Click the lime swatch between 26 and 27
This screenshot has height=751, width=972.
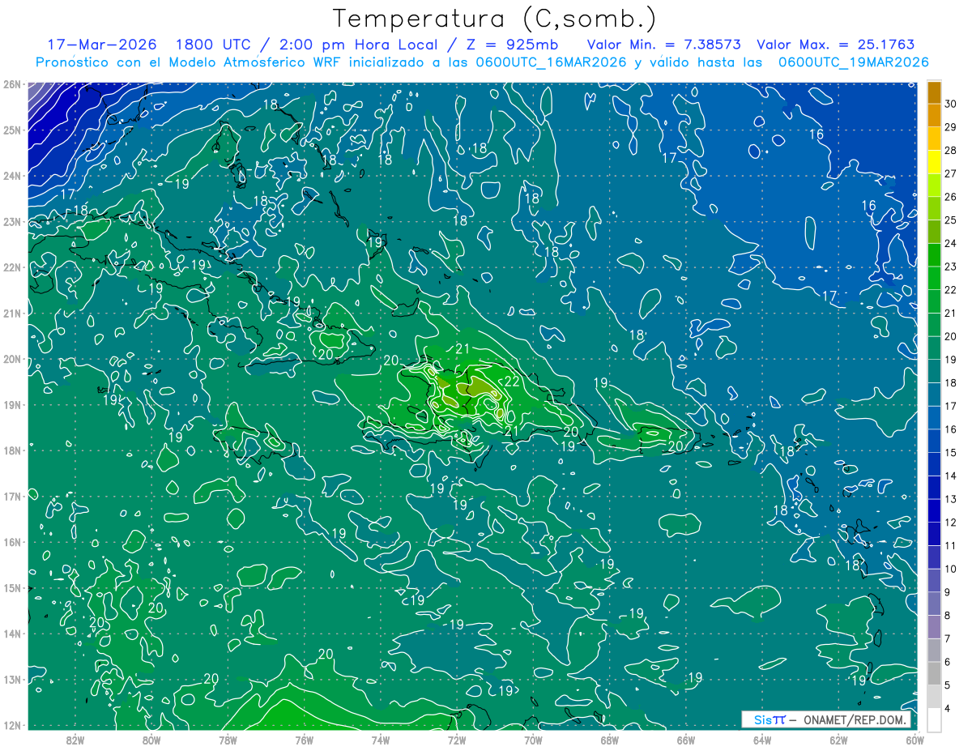click(934, 186)
